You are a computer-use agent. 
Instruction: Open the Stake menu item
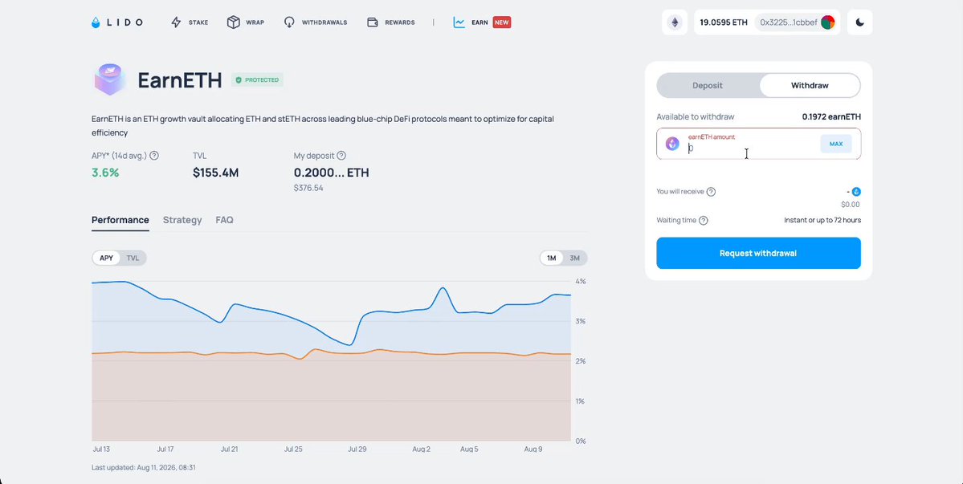[x=190, y=22]
